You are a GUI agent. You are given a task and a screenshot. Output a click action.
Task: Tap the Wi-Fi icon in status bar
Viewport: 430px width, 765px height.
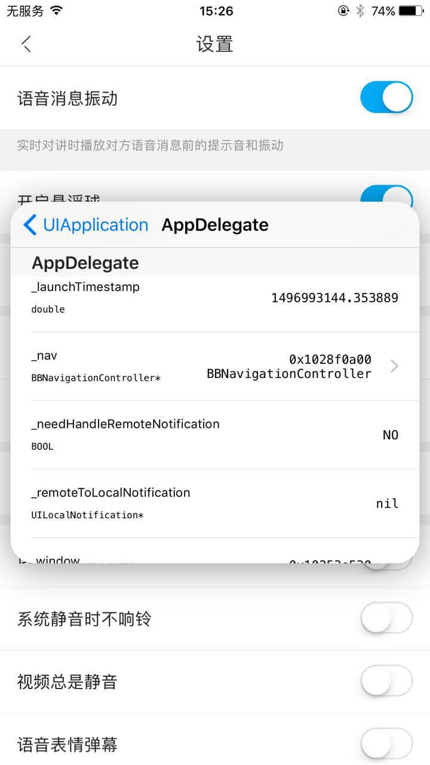click(x=57, y=10)
